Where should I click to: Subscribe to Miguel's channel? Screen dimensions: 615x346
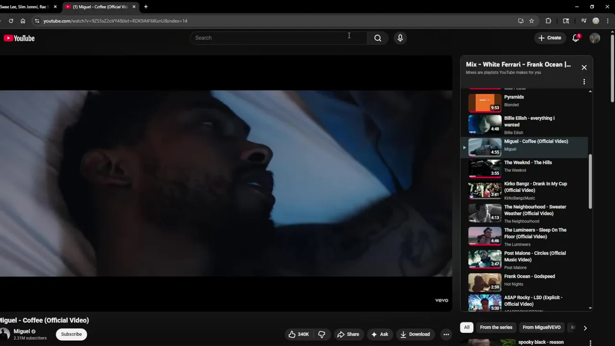coord(71,334)
